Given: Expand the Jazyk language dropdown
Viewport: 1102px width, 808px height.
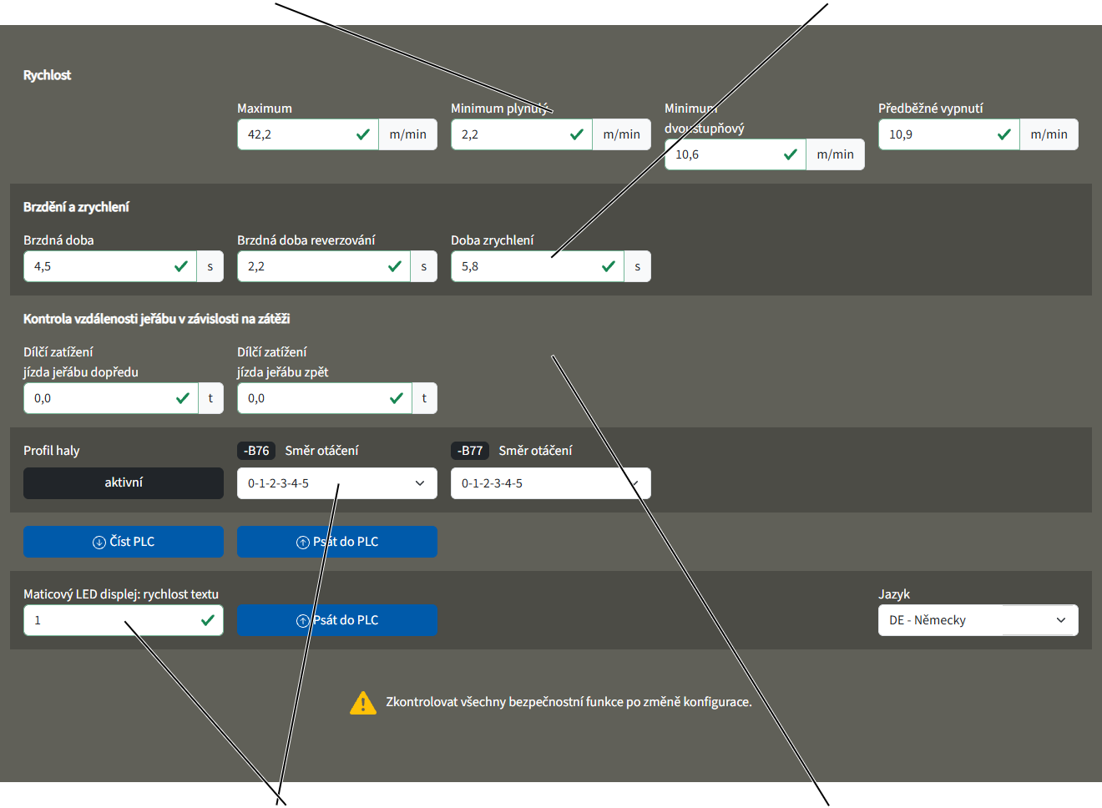Looking at the screenshot, I should point(978,620).
